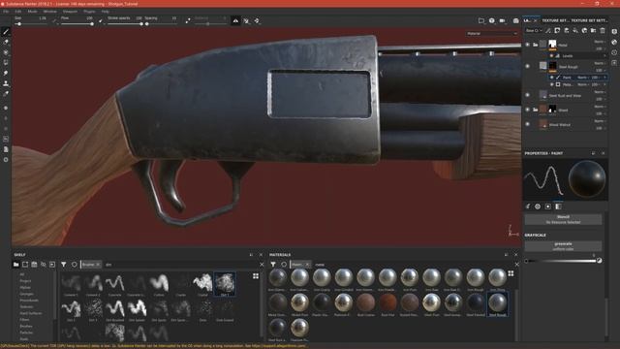
Task: Click Shelf import resource icon
Action: click(52, 265)
